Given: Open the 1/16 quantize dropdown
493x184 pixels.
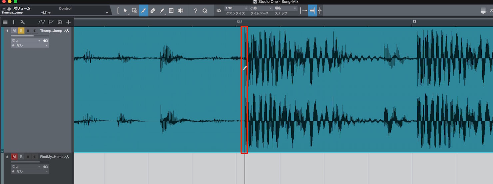Looking at the screenshot, I should tap(236, 8).
